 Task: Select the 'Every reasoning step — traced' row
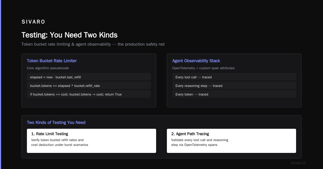[234, 86]
